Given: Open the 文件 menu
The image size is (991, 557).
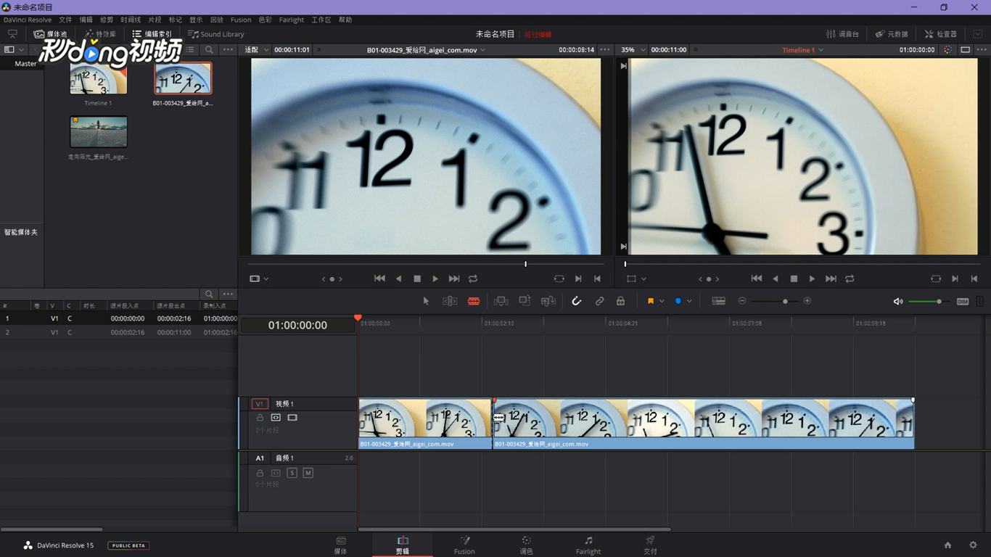Looking at the screenshot, I should 65,20.
